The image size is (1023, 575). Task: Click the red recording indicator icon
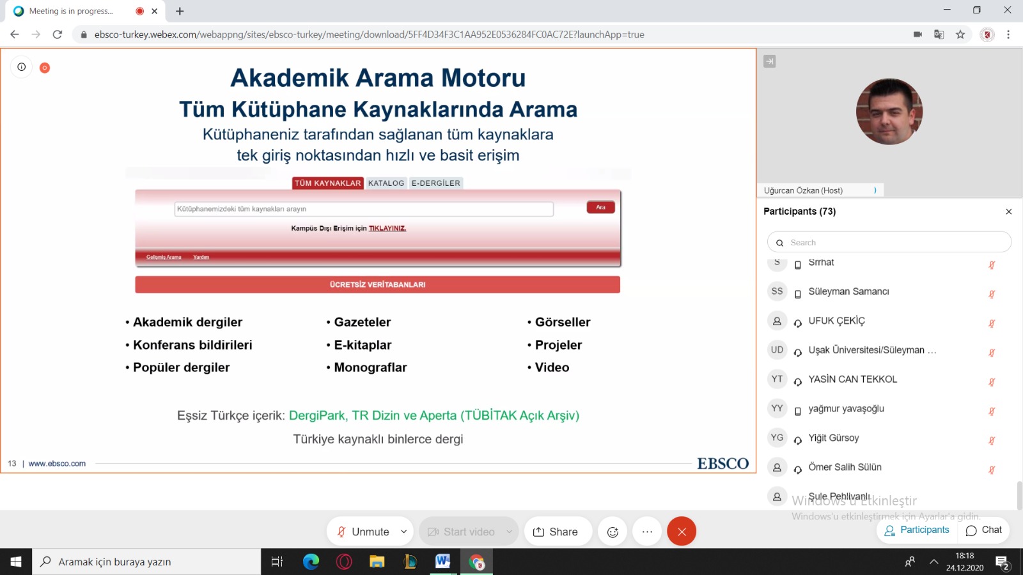pyautogui.click(x=45, y=68)
